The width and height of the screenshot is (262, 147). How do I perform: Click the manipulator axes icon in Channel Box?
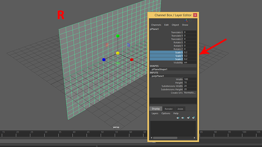tap(186, 20)
